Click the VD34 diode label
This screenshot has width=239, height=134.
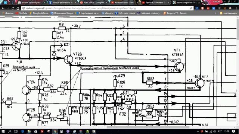61,50
